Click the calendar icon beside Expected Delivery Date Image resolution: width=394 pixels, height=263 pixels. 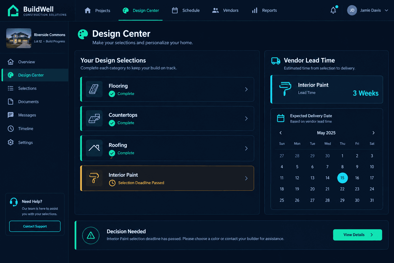click(x=281, y=118)
